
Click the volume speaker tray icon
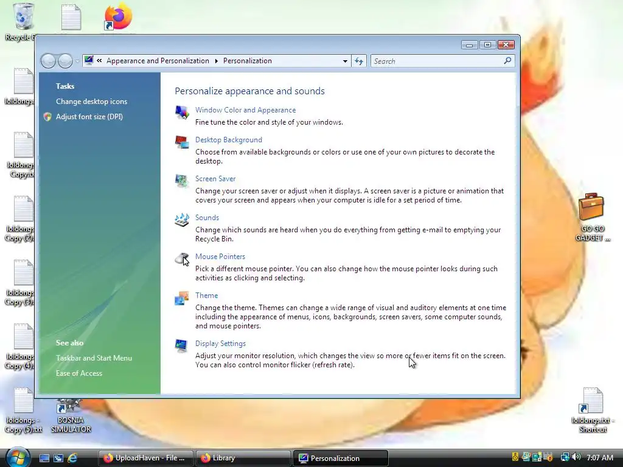pos(576,457)
